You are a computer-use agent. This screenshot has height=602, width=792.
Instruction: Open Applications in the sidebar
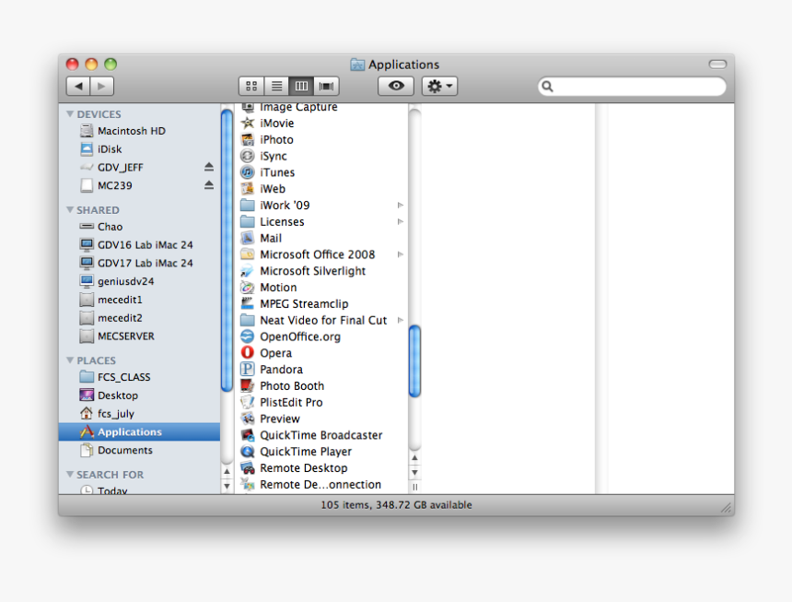click(139, 432)
